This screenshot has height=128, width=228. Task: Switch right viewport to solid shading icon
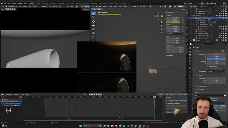pos(180,6)
